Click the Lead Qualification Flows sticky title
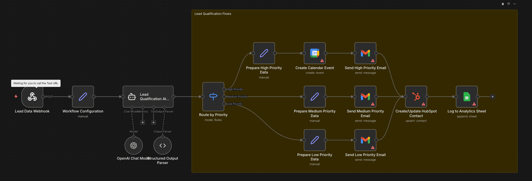Image resolution: width=532 pixels, height=181 pixels. point(213,14)
